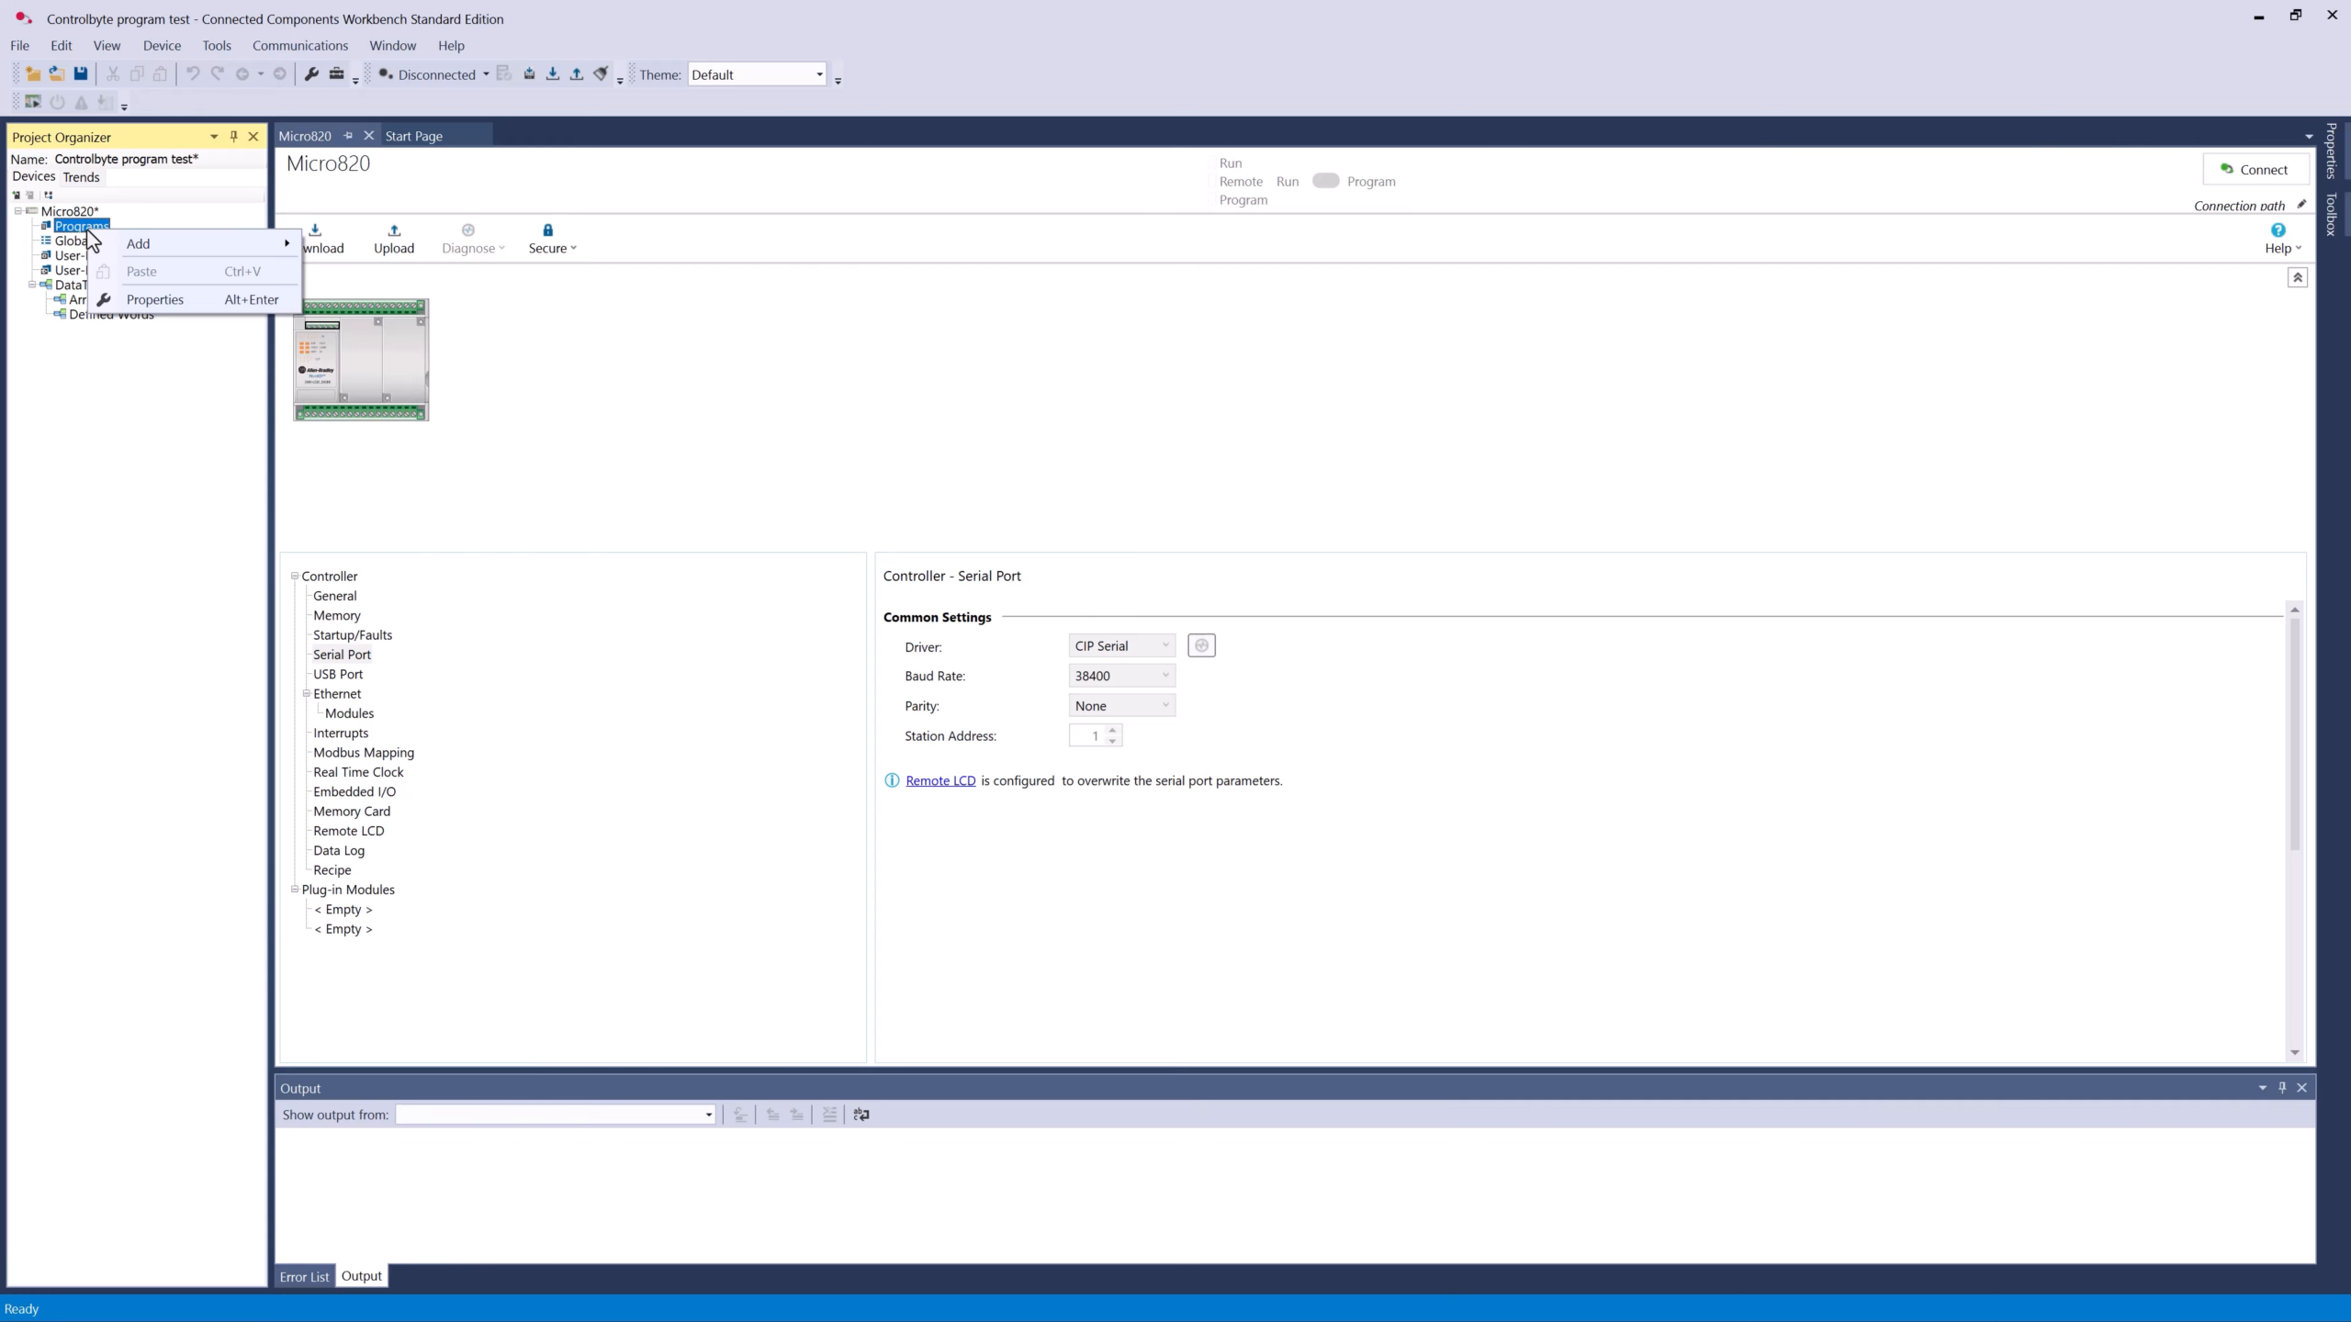
Task: Toggle word wrap icon in Output toolbar
Action: (x=861, y=1115)
